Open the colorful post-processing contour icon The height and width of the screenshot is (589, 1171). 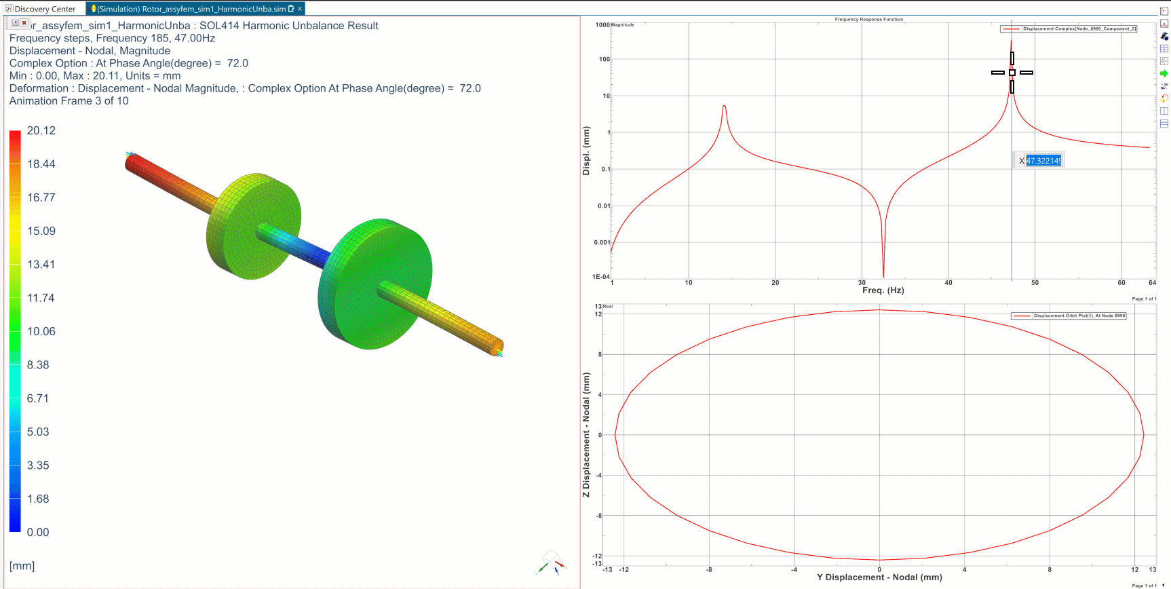coord(1164,36)
